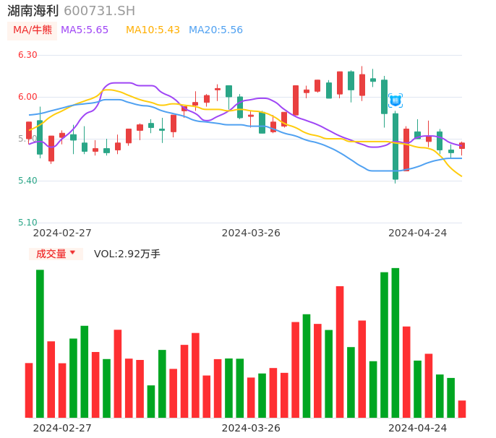Image resolution: width=496 pixels, height=438 pixels.
Task: Click the 2024-03-26 date under volume chart
Action: pos(251,428)
